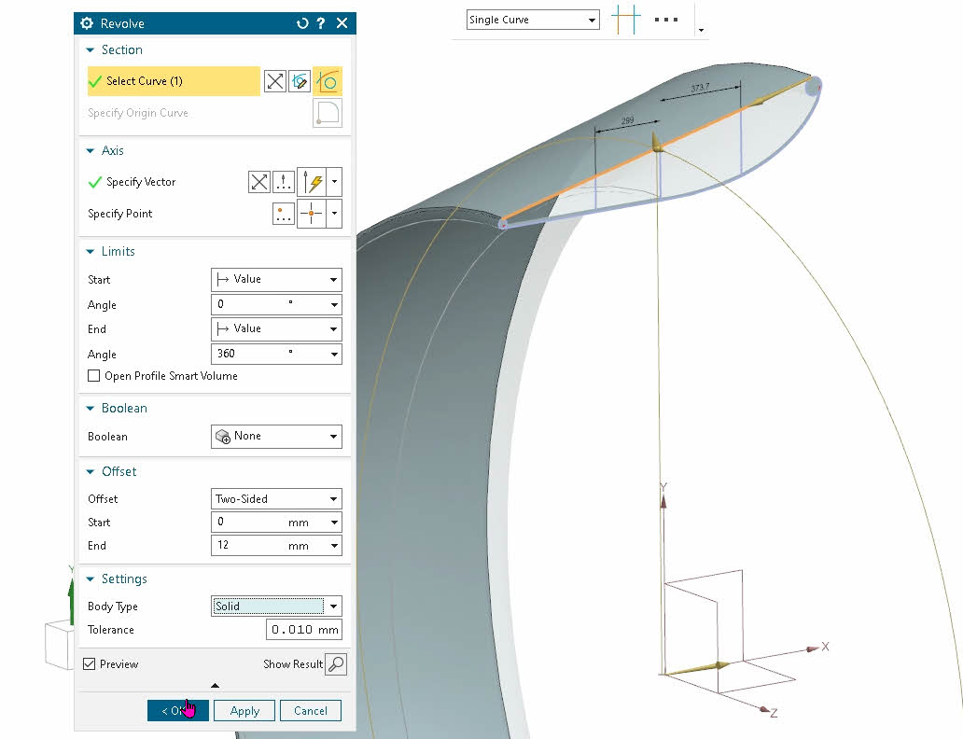Open the Body Type Solid dropdown
Image resolution: width=963 pixels, height=739 pixels.
[x=276, y=607]
